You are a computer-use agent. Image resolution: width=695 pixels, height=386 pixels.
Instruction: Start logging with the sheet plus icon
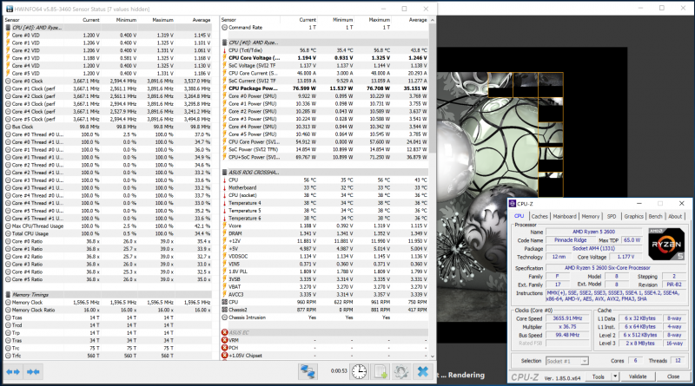(381, 371)
